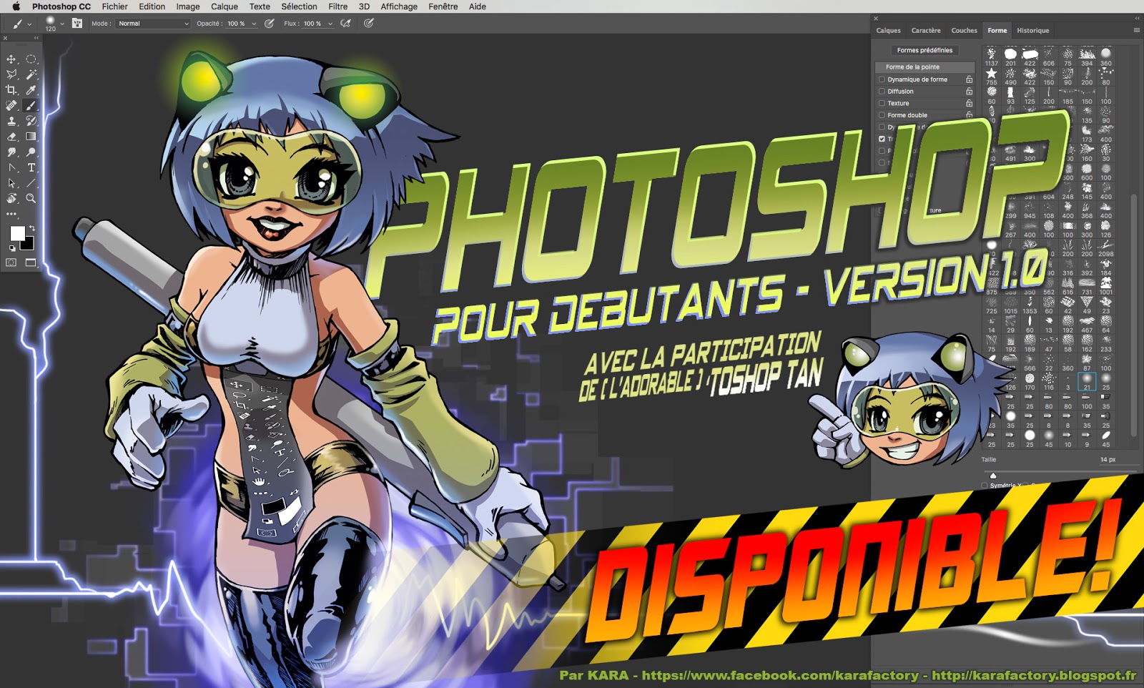Select the Gradient tool

tap(31, 137)
